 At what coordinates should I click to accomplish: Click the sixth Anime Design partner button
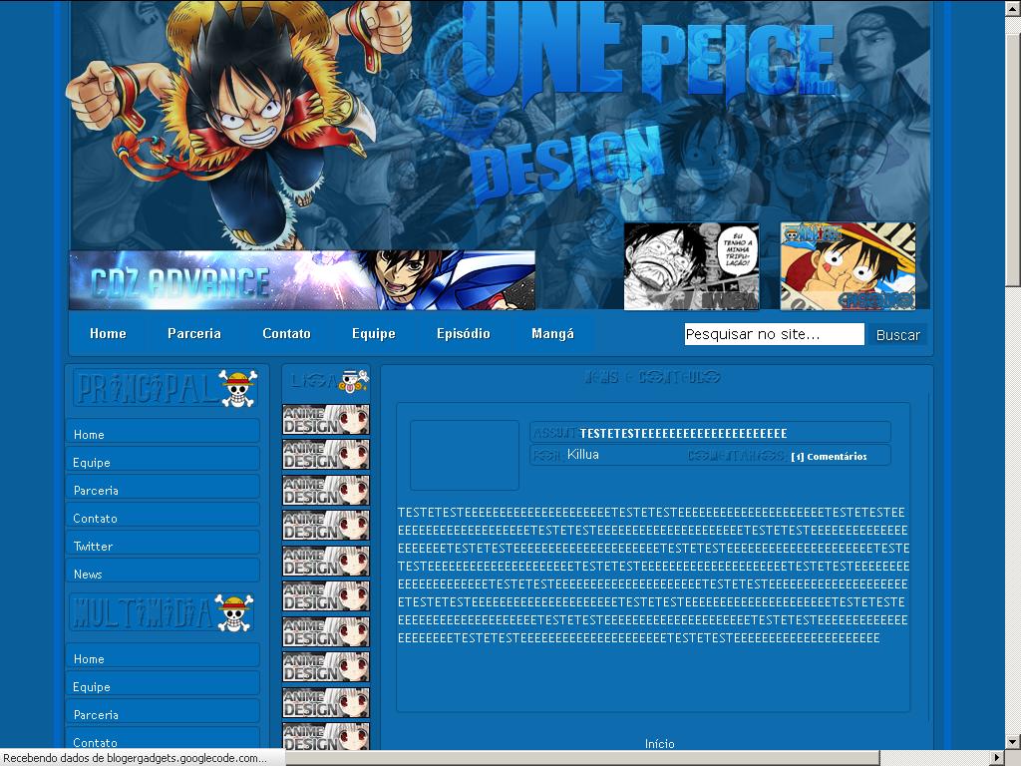(x=326, y=596)
